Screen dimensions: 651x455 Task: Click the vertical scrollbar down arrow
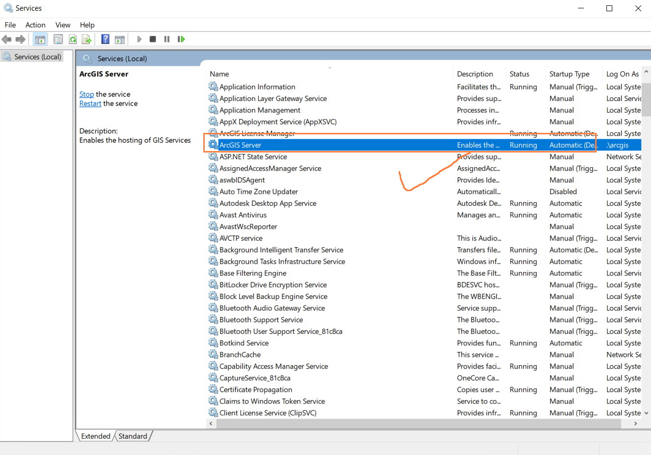click(646, 413)
